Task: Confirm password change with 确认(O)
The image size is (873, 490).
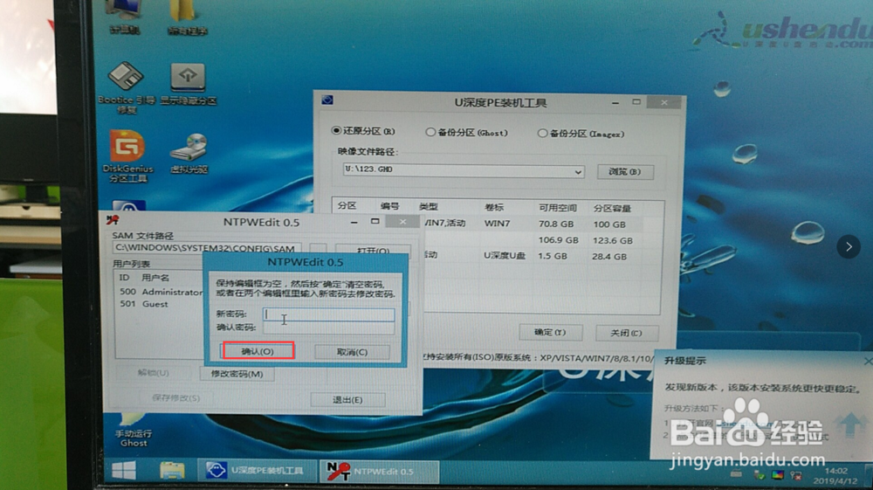Action: tap(258, 351)
